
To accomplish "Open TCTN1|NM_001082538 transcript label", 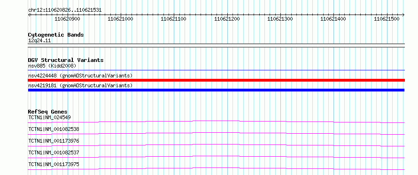I will click(54, 129).
